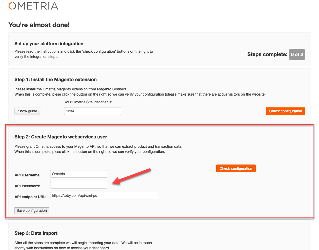Click the Ometria logo
The image size is (319, 250).
(x=33, y=6)
